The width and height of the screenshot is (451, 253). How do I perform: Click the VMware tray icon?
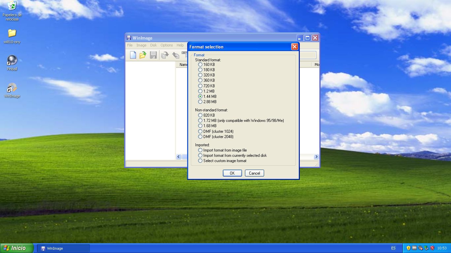point(414,248)
